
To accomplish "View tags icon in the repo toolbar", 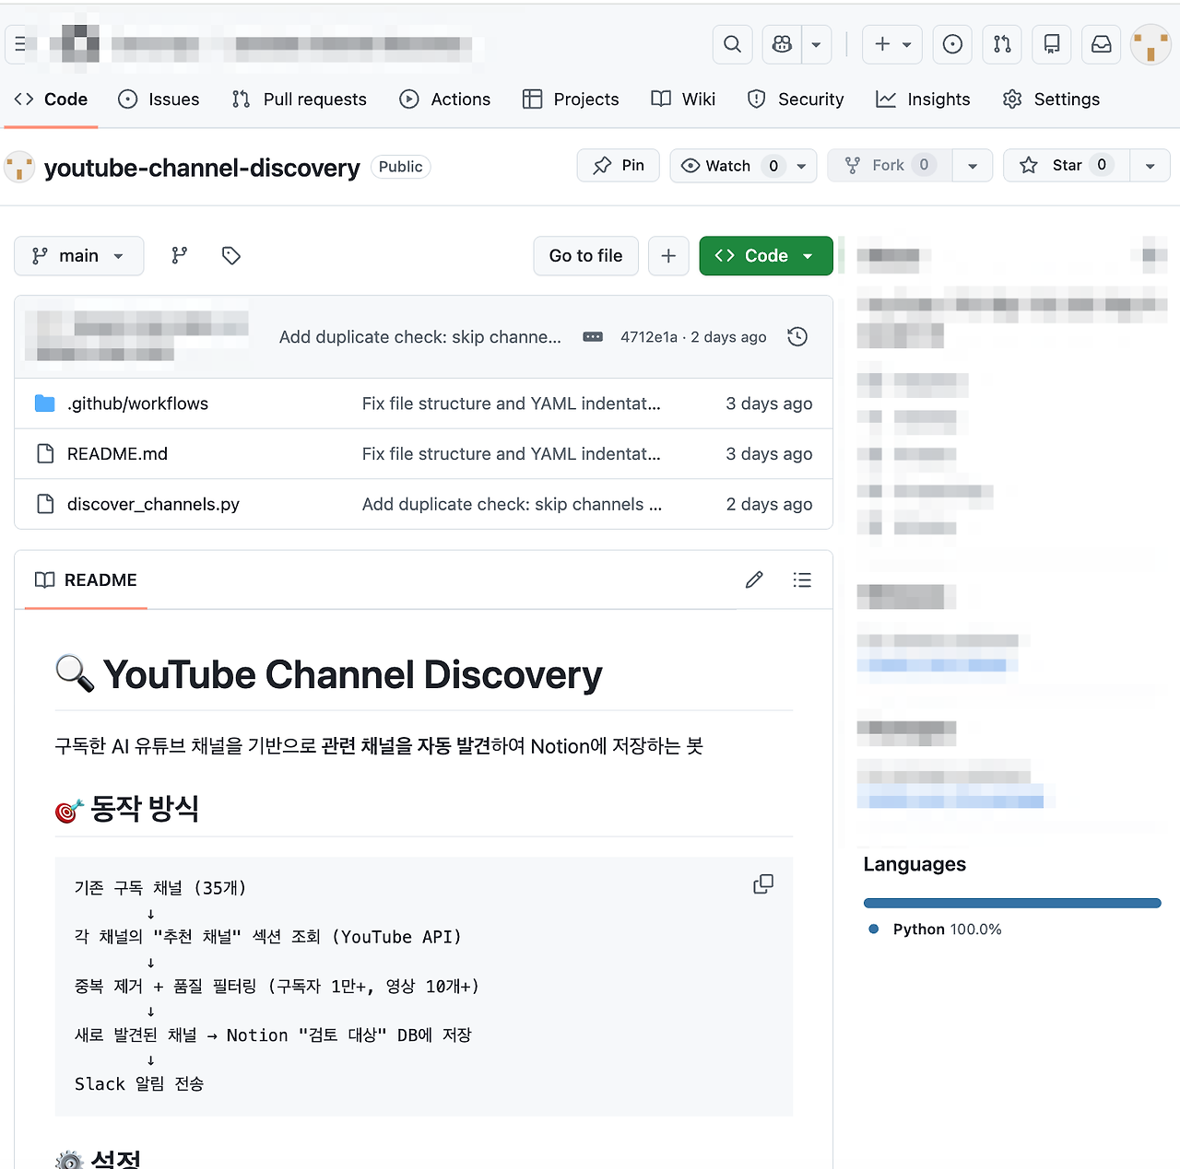I will (x=231, y=256).
